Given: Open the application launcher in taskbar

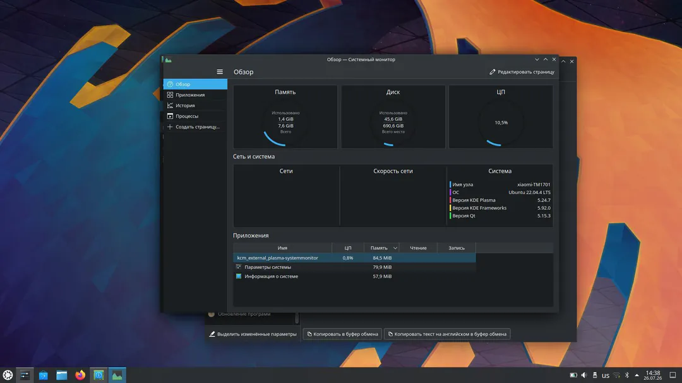Looking at the screenshot, I should 8,375.
